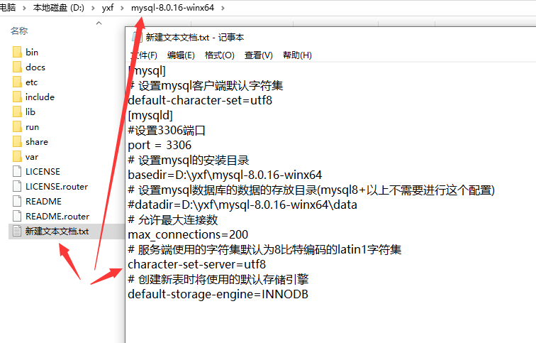
Task: Place cursor in line default-storage-engine=INNODB
Action: pos(218,294)
